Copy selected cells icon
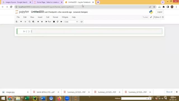The width and height of the screenshot is (179, 101). pos(29,22)
